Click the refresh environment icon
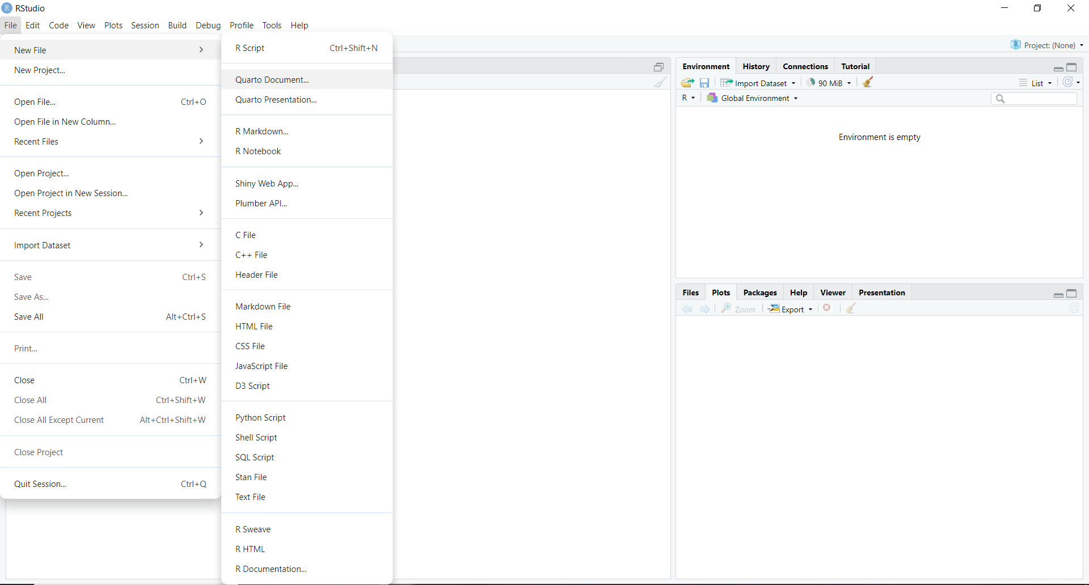The image size is (1089, 585). tap(1068, 82)
